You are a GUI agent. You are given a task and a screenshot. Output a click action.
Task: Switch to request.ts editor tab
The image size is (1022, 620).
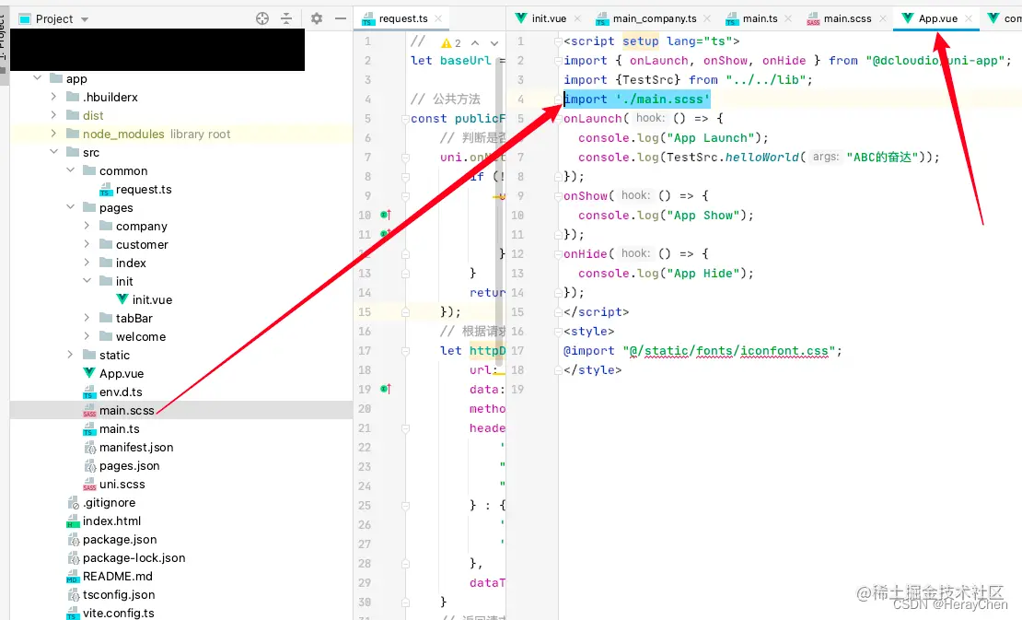coord(402,18)
